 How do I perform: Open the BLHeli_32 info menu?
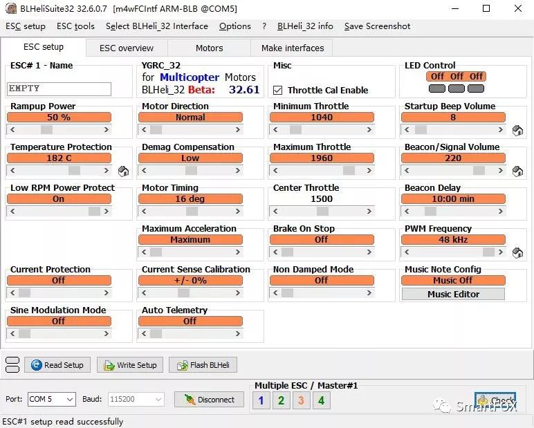305,26
